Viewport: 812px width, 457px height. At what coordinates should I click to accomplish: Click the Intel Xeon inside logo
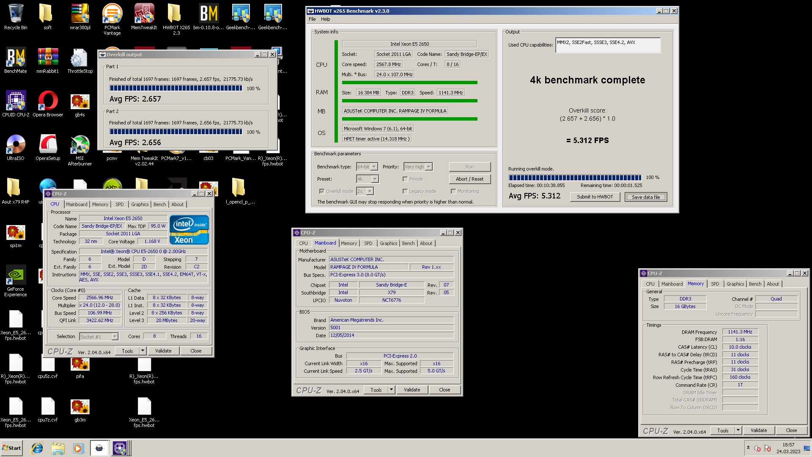coord(189,230)
